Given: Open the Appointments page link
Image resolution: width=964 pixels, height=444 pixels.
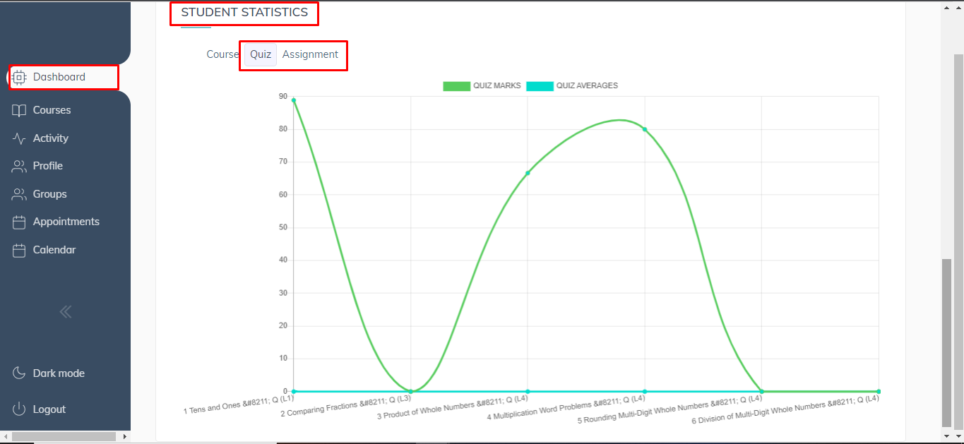Looking at the screenshot, I should pos(66,222).
